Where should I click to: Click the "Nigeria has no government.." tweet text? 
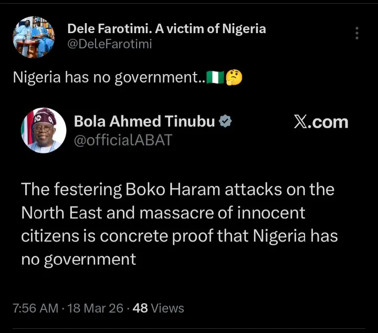pyautogui.click(x=108, y=78)
